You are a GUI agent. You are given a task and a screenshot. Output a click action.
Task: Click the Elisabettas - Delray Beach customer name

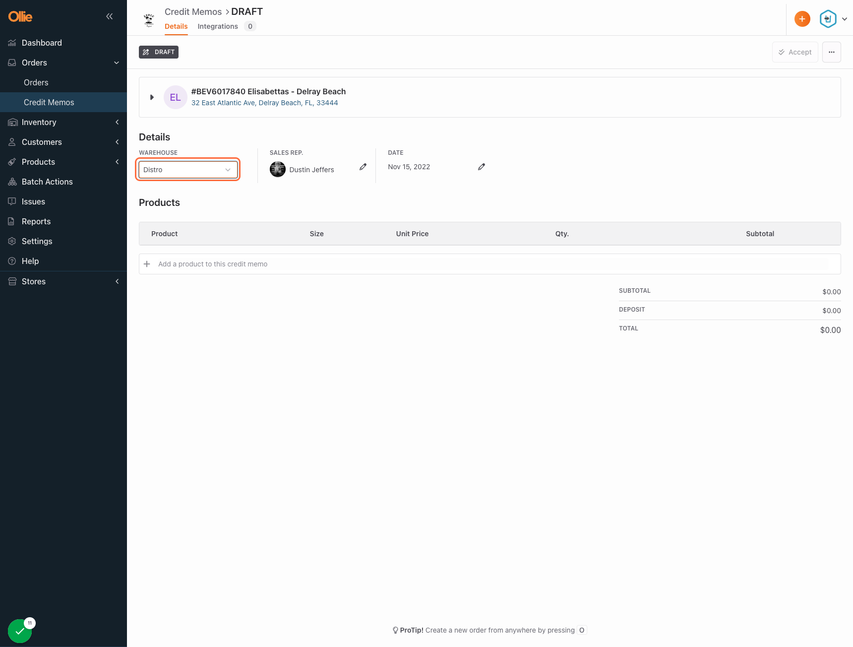coord(268,91)
